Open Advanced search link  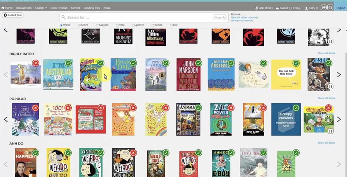(242, 20)
